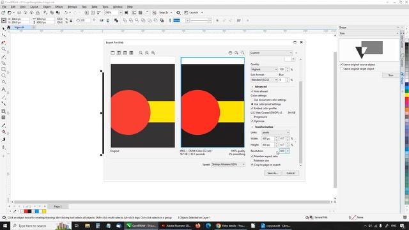Open the File menu

4,7
